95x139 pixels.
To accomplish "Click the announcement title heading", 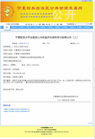I will click(46, 37).
